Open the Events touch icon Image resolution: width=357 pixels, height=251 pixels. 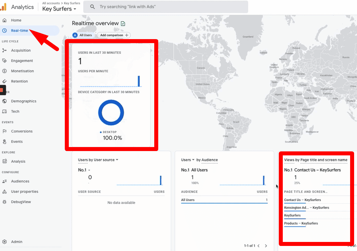pyautogui.click(x=4, y=142)
